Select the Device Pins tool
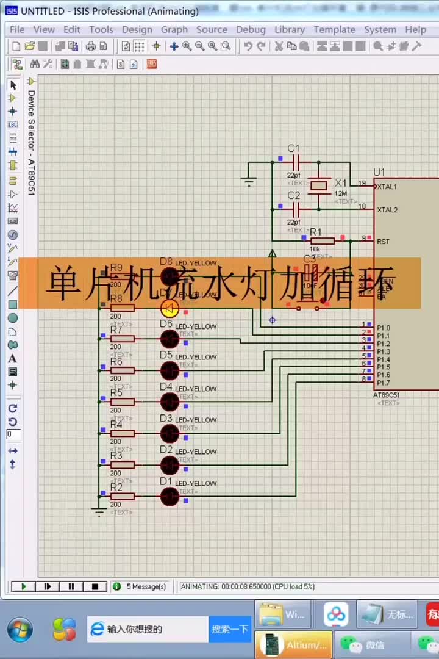This screenshot has width=439, height=659. [13, 194]
